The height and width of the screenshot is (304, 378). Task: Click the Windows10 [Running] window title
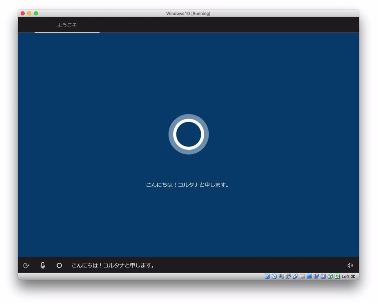[x=188, y=14]
